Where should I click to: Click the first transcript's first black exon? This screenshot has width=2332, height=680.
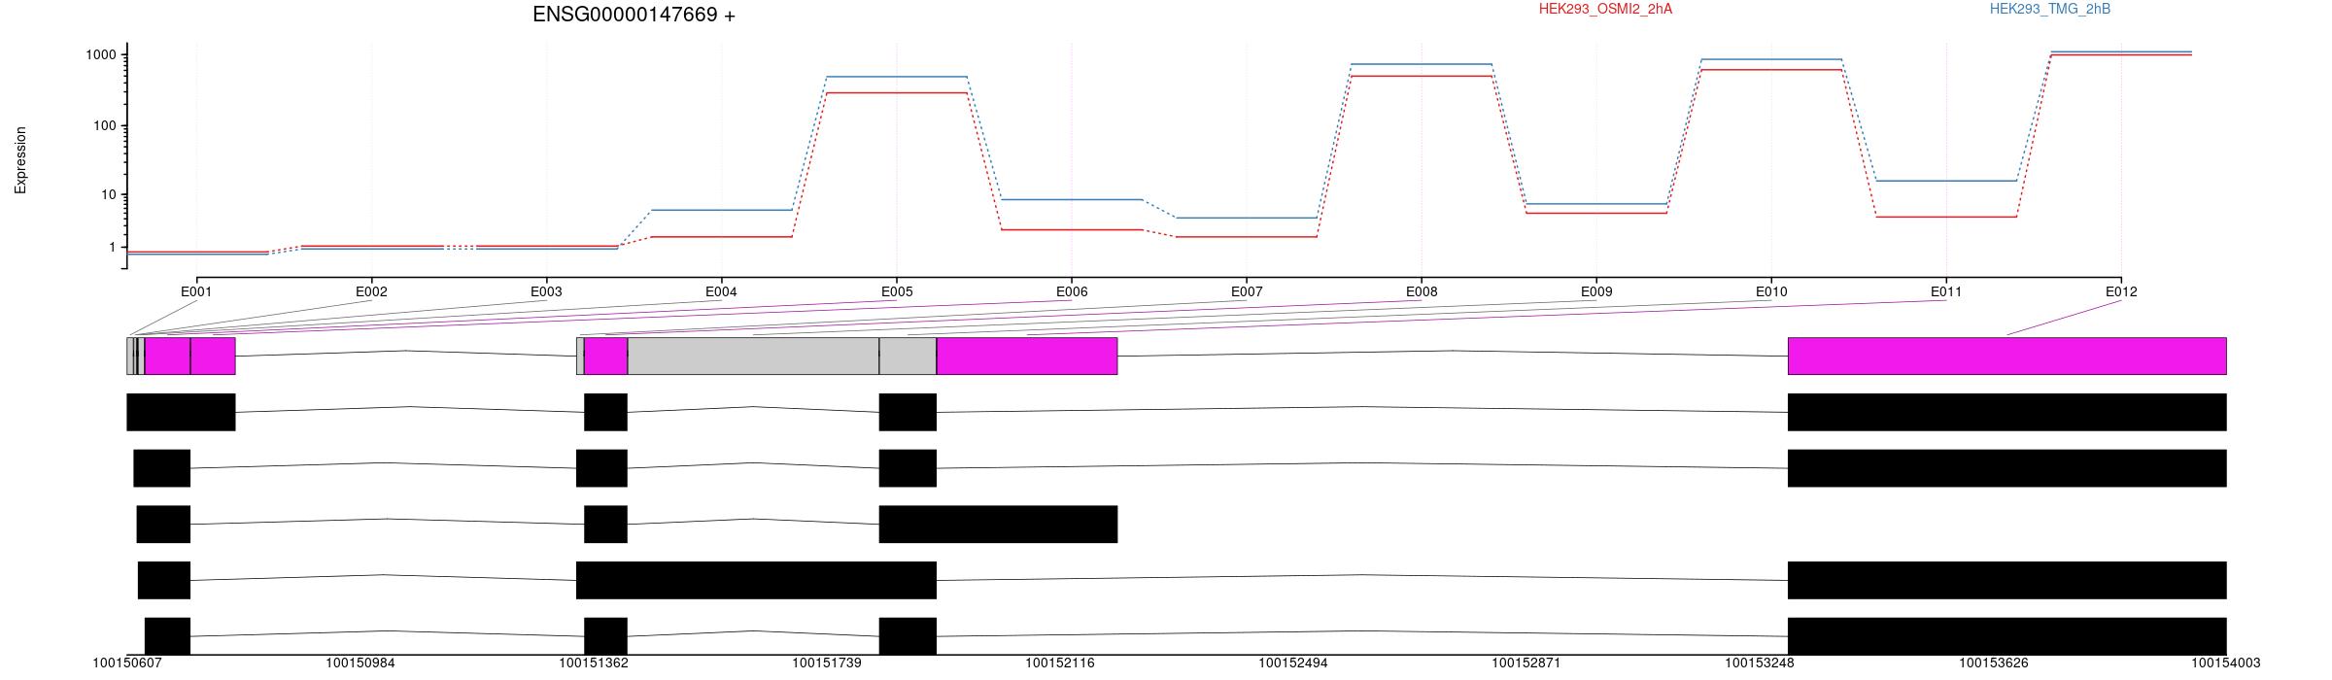[181, 412]
